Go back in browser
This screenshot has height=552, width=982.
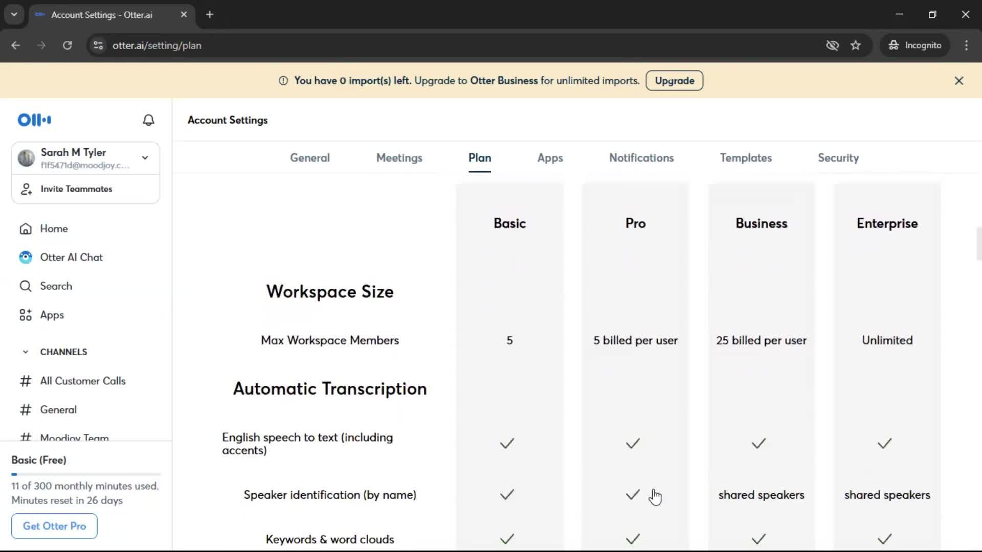16,45
